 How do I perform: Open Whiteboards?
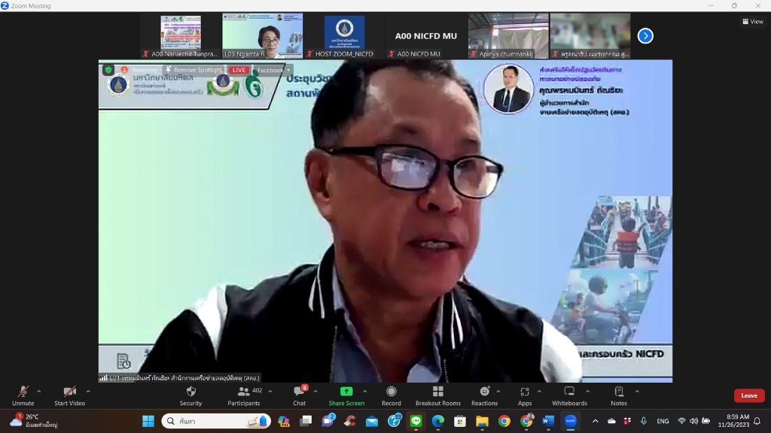tap(569, 395)
